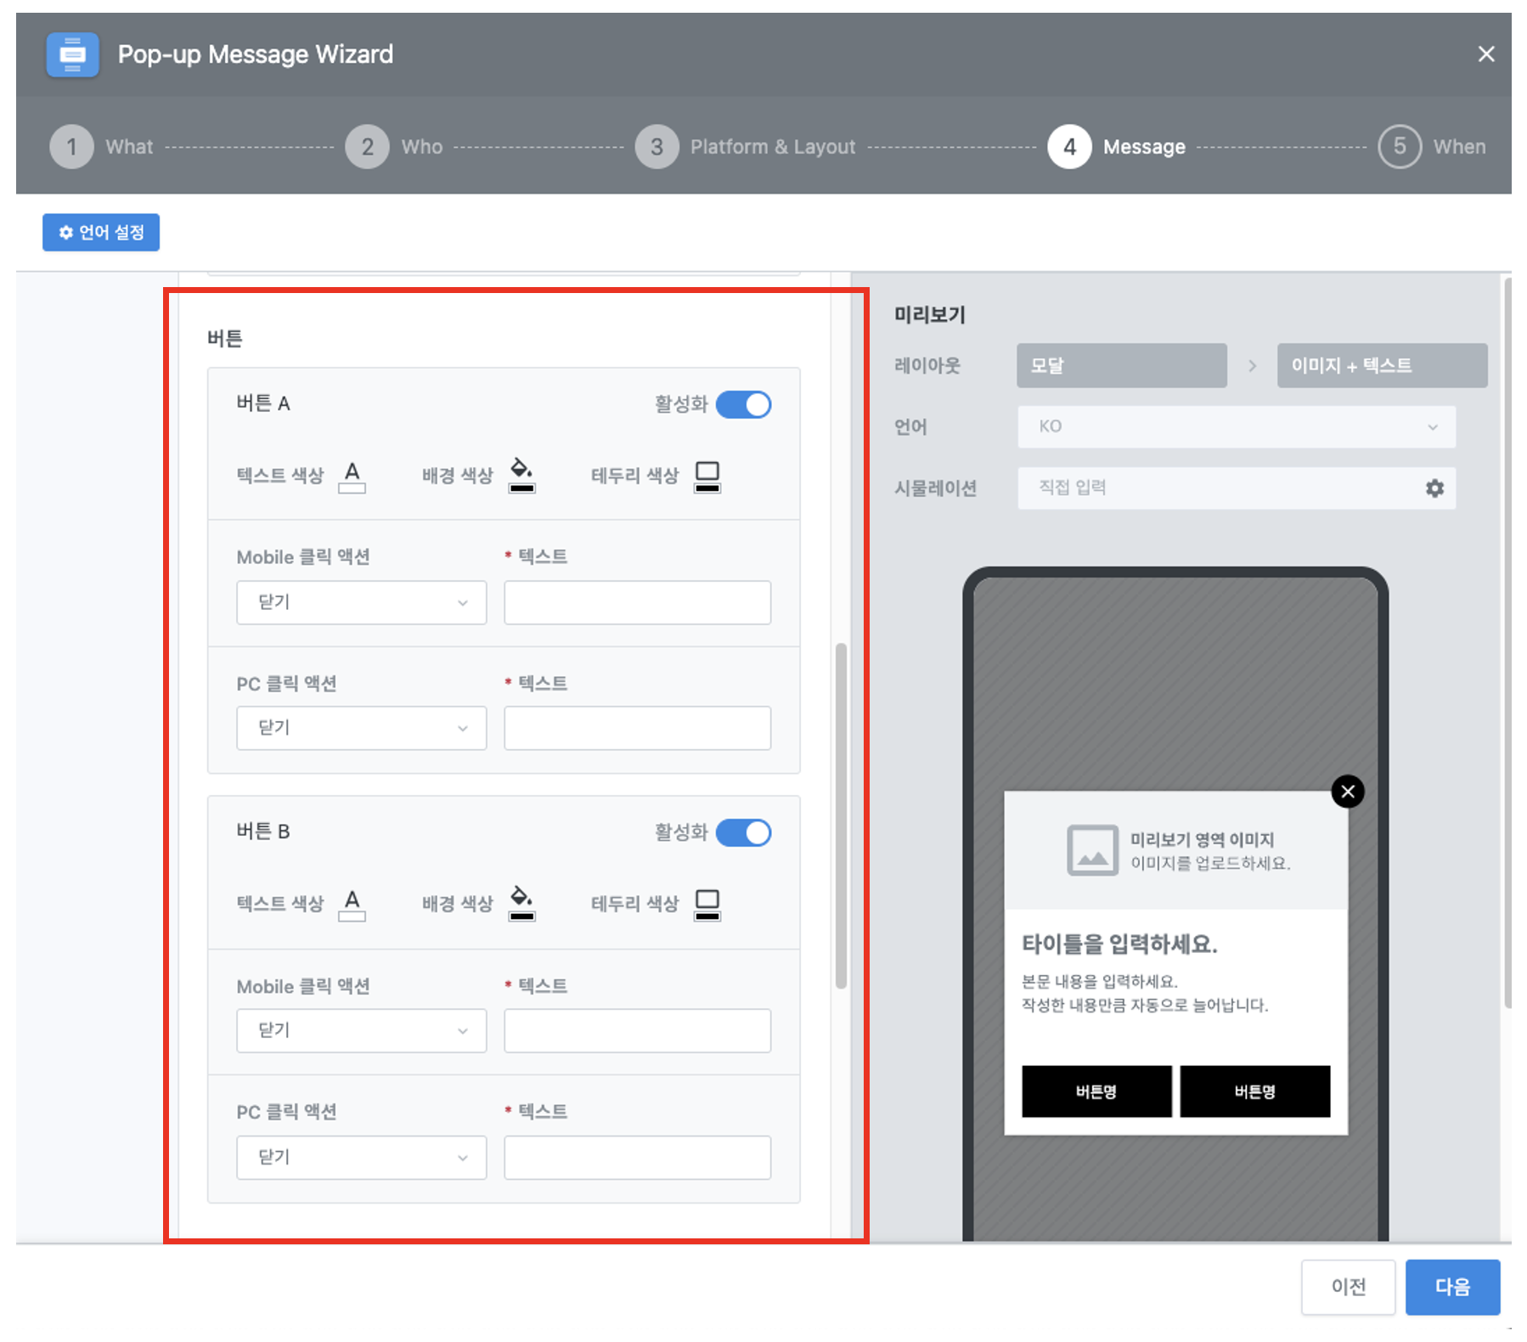Open 버튼 B Mobile 클릭 액션 dropdown
The image size is (1527, 1342).
(362, 1030)
